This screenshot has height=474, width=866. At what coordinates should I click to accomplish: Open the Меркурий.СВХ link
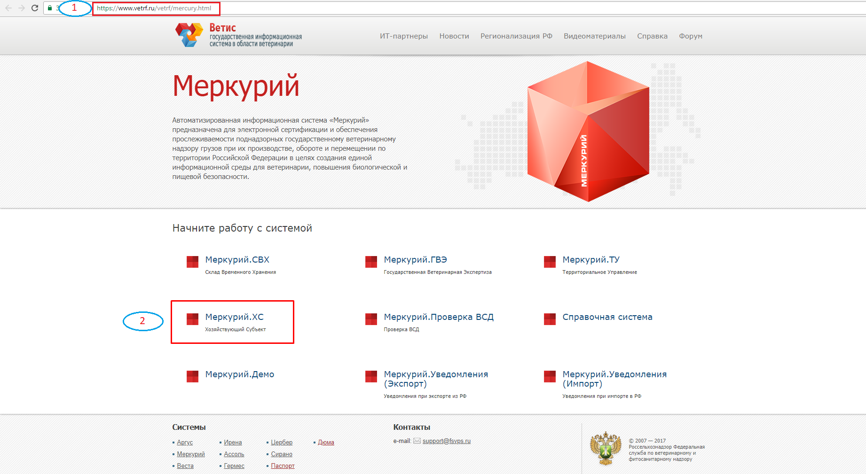coord(237,260)
